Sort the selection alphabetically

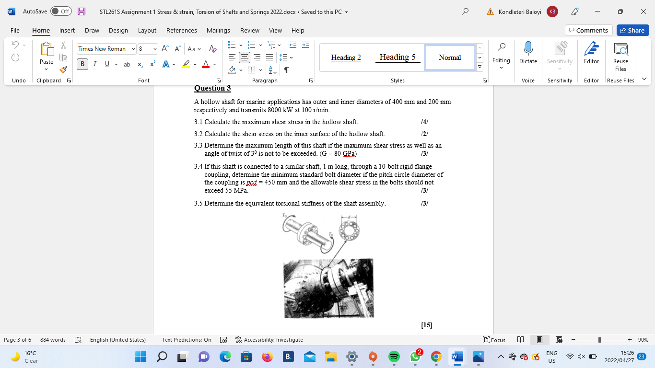point(272,70)
